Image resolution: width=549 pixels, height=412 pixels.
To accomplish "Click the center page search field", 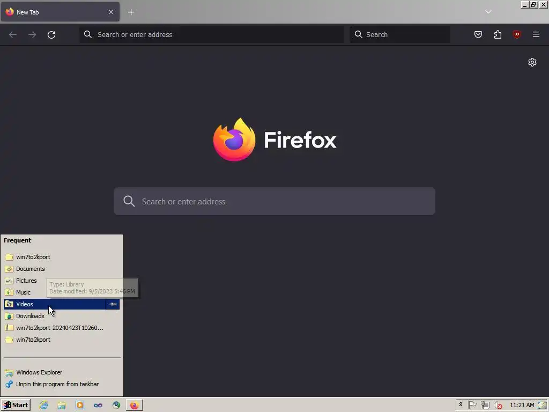I will pyautogui.click(x=274, y=202).
